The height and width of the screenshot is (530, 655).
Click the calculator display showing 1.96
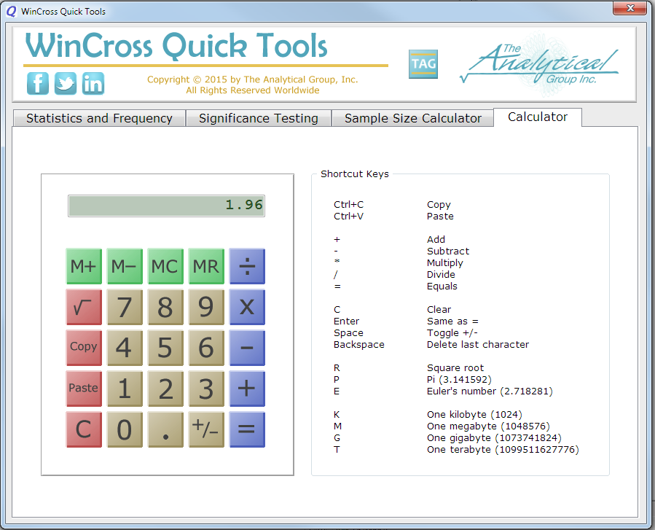coord(166,206)
